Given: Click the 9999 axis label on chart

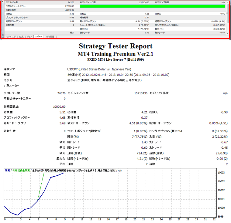Looking at the screenshot, I should point(221,217).
